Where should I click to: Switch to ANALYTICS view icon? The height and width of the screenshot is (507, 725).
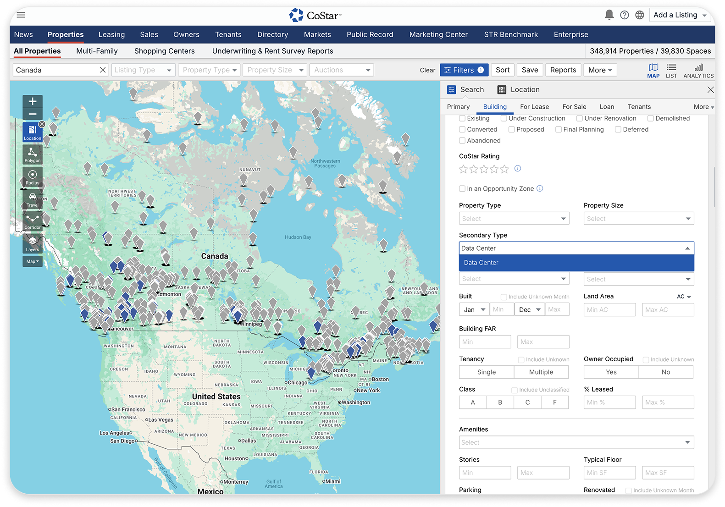tap(698, 71)
